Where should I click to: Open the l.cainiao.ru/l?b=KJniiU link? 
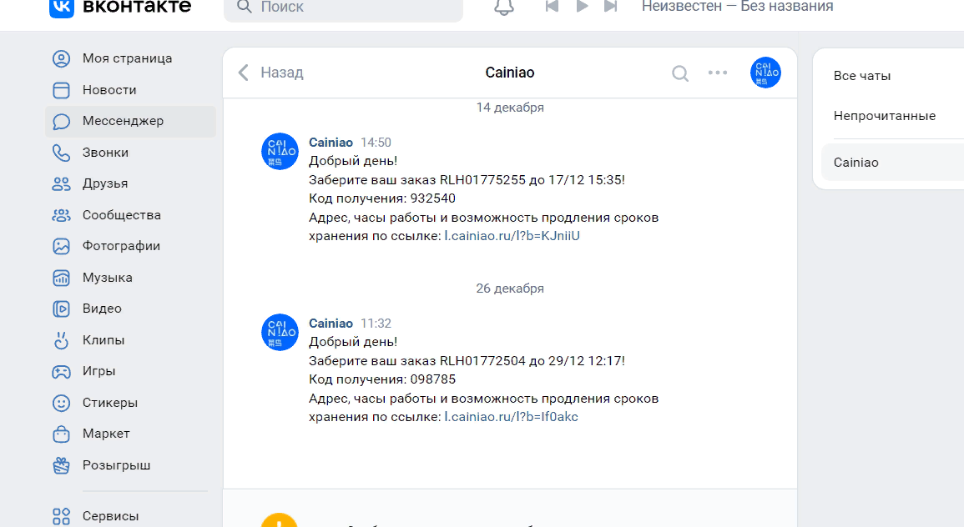[512, 236]
